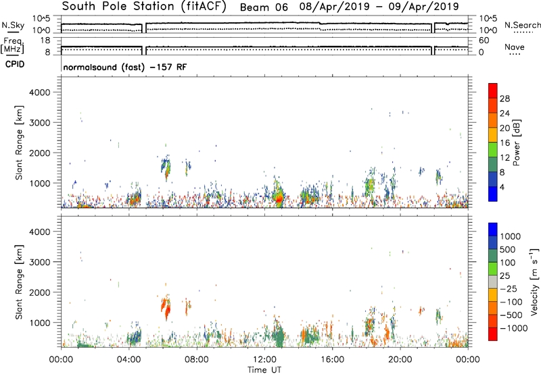Click the 'N.Search' legend label
The image size is (541, 374).
coord(522,25)
